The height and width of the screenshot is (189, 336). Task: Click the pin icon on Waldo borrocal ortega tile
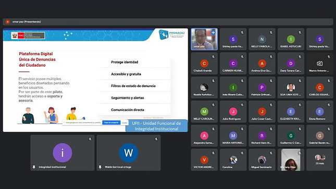click(x=100, y=167)
